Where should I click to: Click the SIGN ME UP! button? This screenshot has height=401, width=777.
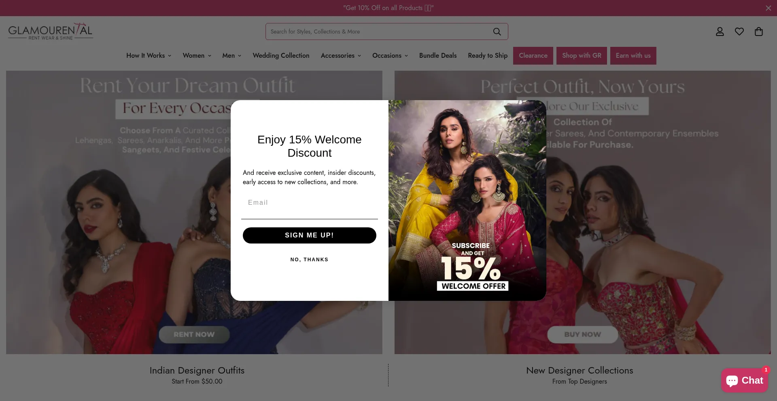pyautogui.click(x=310, y=235)
